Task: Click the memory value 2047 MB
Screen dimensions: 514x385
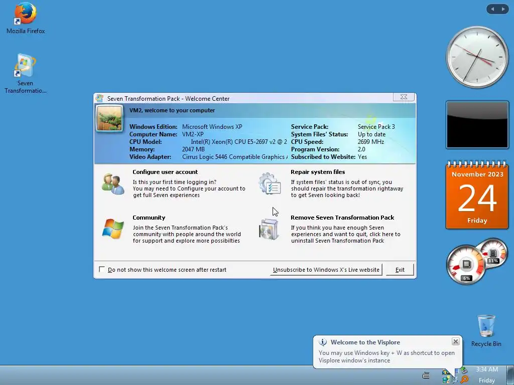Action: coord(193,149)
